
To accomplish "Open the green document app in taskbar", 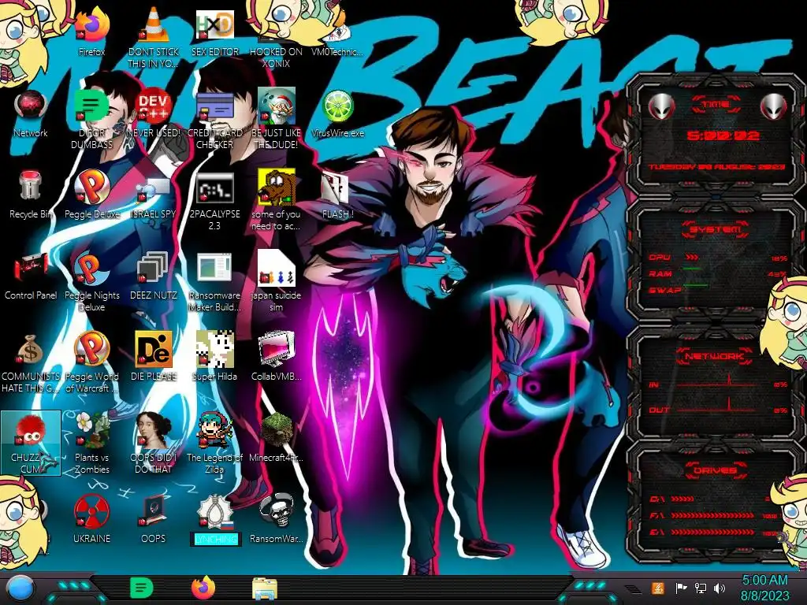I will point(142,588).
